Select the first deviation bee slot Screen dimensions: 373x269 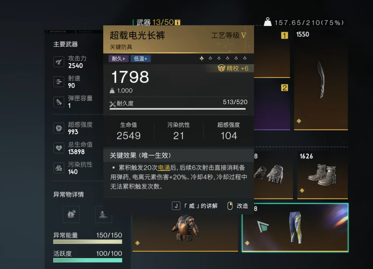71,214
